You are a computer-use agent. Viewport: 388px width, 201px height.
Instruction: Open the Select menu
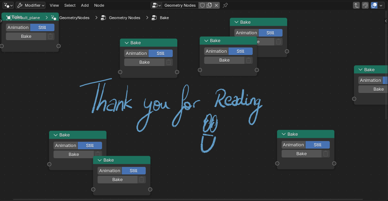click(x=70, y=5)
